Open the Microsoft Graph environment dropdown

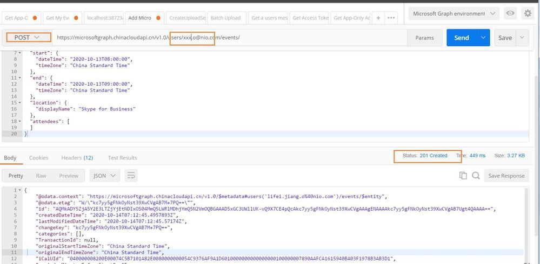[454, 13]
